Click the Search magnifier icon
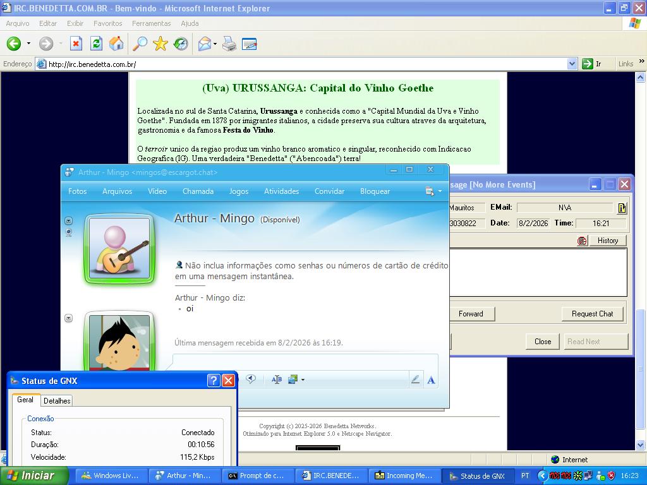Screen dimensions: 647x485 pos(140,44)
